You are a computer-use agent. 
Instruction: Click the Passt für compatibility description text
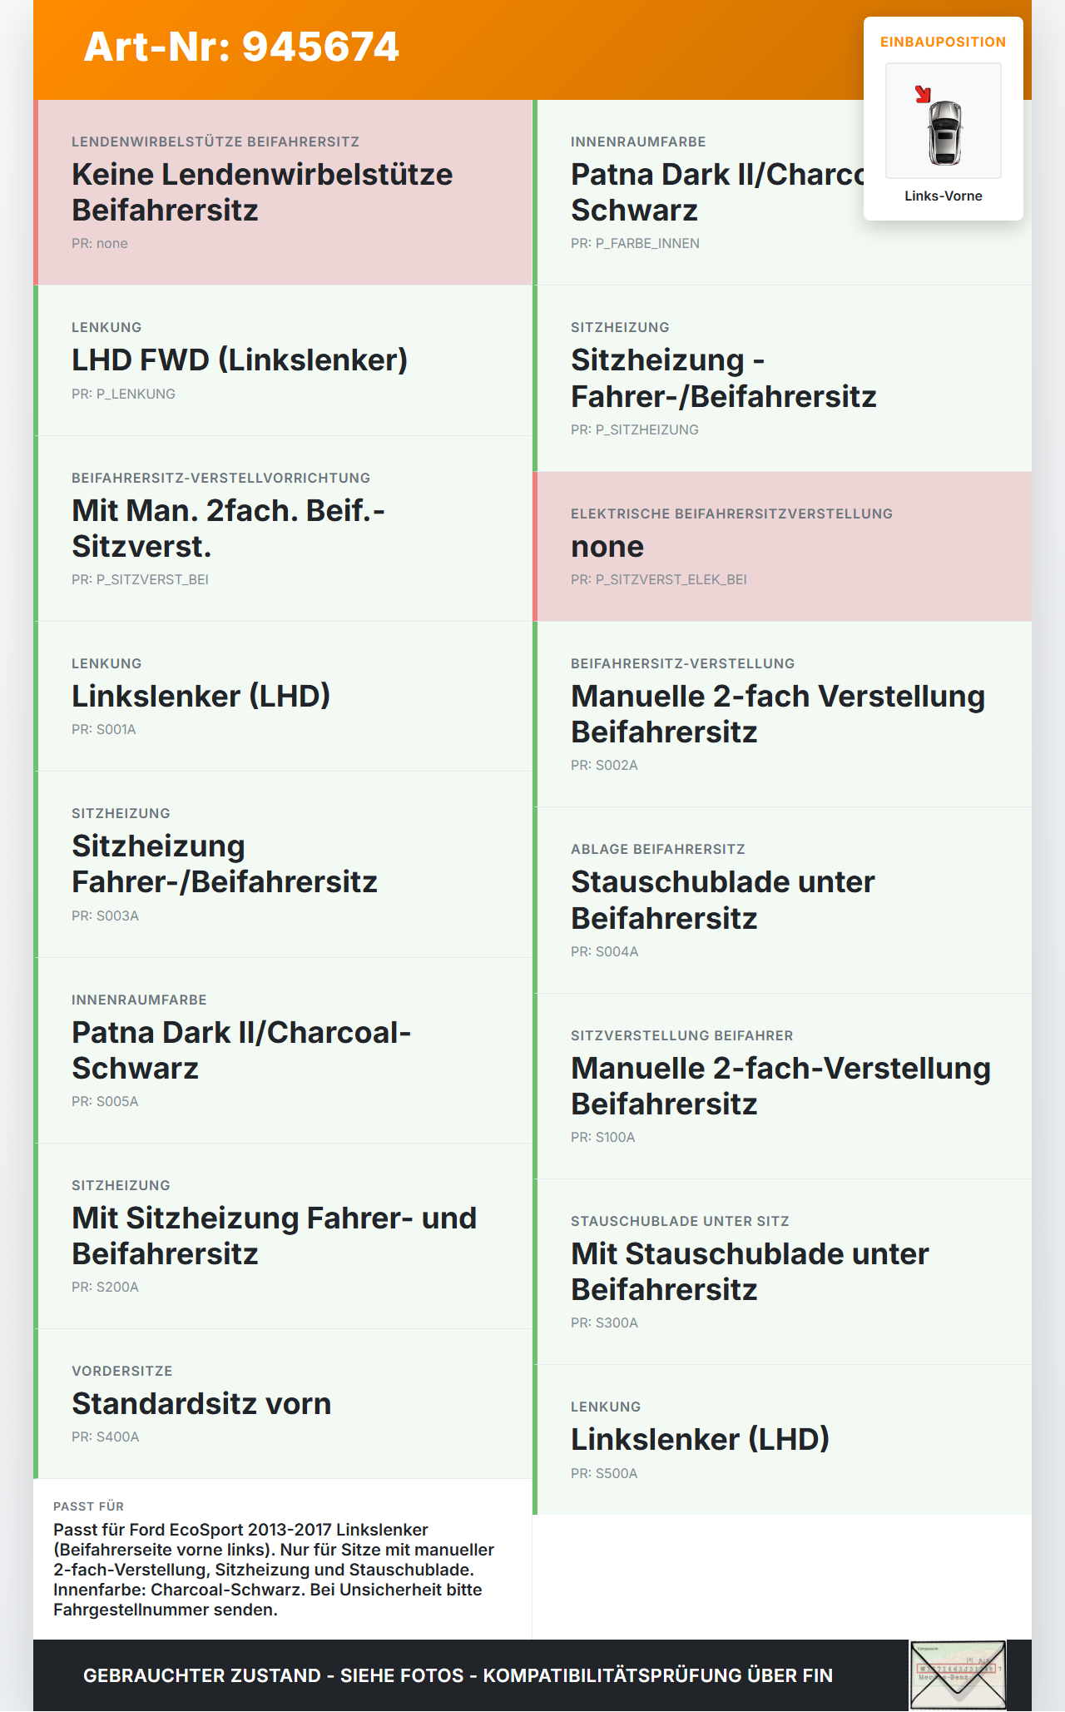pyautogui.click(x=275, y=1570)
